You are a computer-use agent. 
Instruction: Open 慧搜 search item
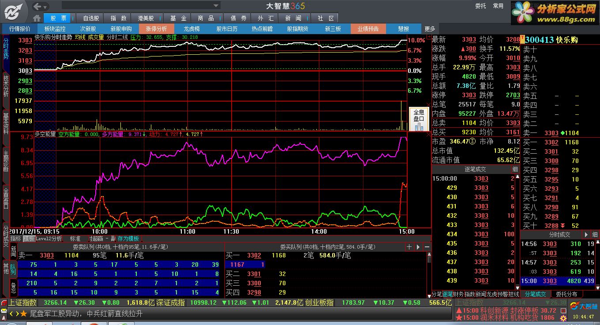403,29
